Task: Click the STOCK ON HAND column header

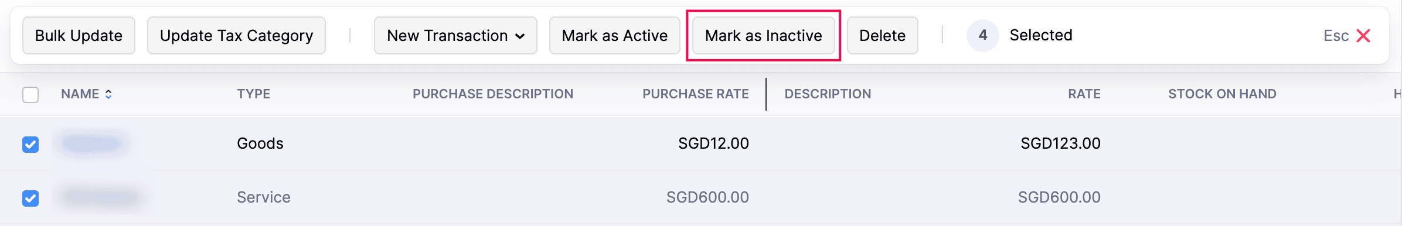Action: [x=1222, y=94]
